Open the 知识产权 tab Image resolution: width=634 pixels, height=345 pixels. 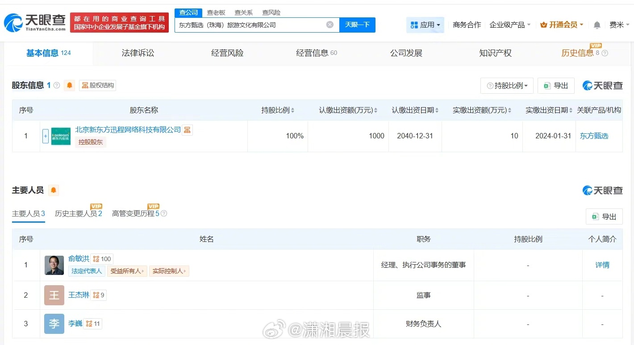496,54
